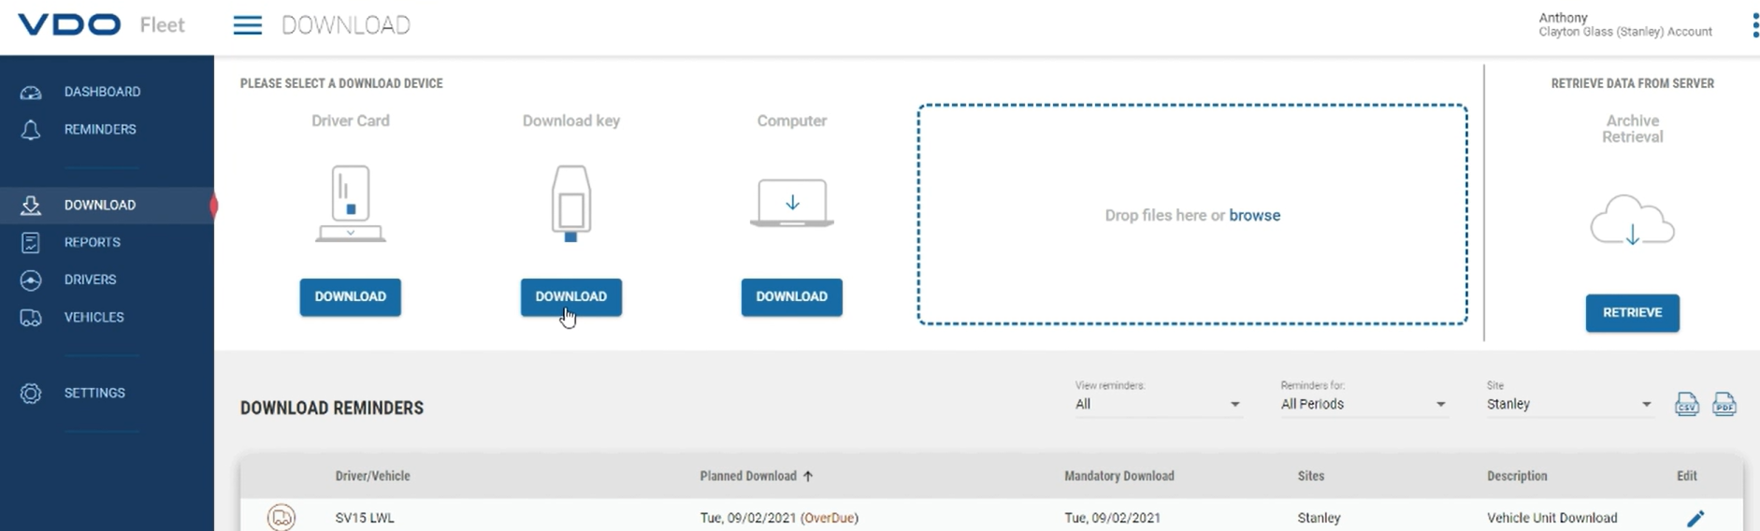
Task: Open the Site Stanley dropdown
Action: coord(1569,404)
